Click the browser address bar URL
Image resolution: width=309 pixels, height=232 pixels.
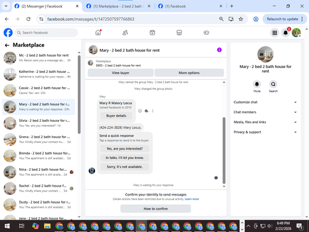pyautogui.click(x=91, y=19)
